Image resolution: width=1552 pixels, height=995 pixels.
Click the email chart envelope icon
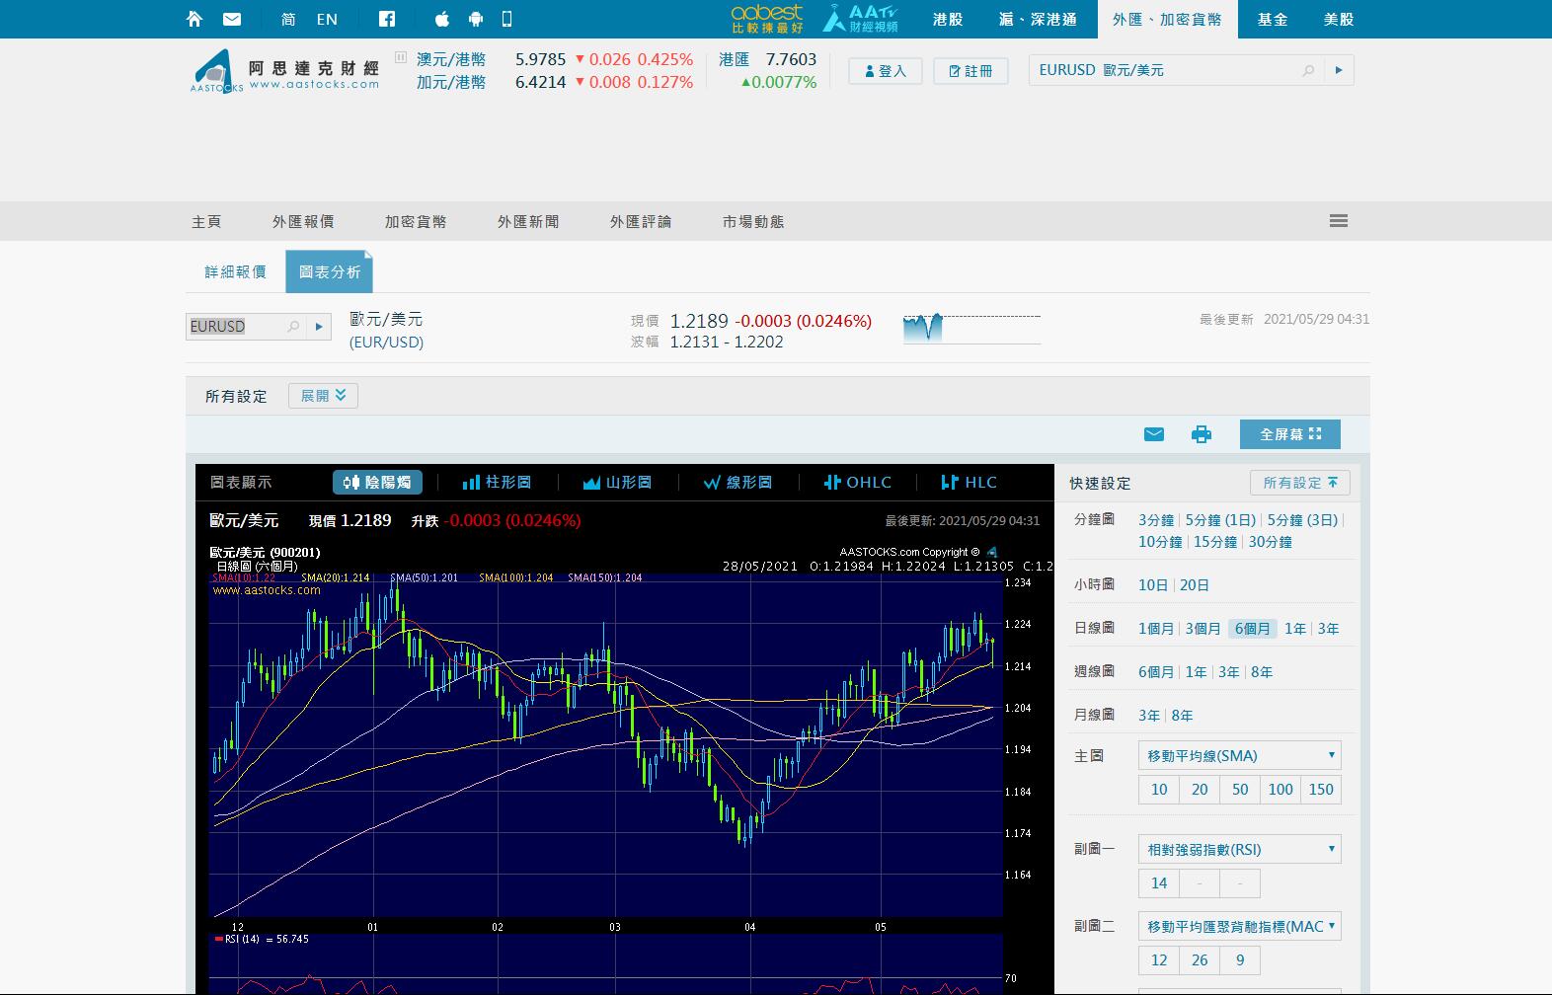click(x=1153, y=434)
